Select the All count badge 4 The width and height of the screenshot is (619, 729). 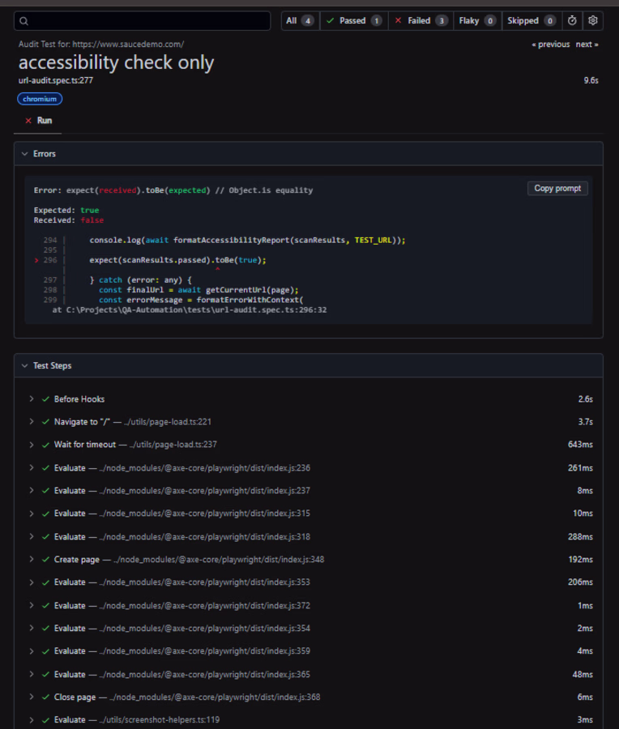pyautogui.click(x=307, y=21)
